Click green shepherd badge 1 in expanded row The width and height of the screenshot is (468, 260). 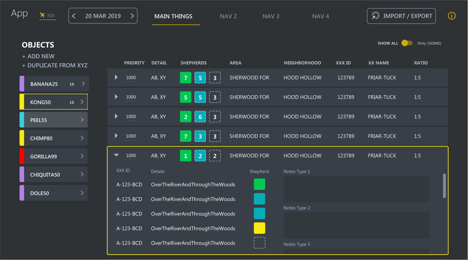point(186,156)
